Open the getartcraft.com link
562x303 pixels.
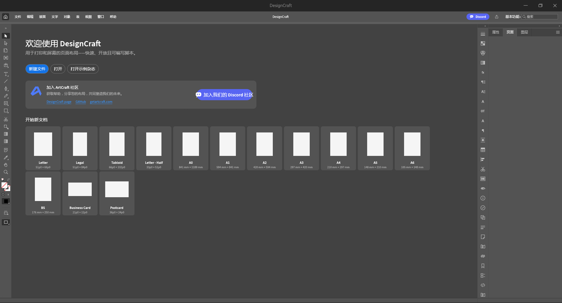(x=101, y=102)
